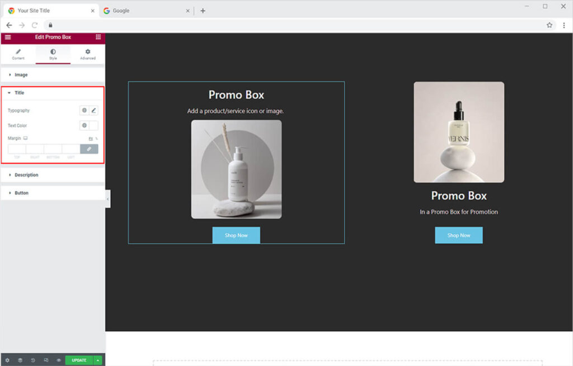
Task: Open the Navigator layers icon
Action: click(20, 360)
